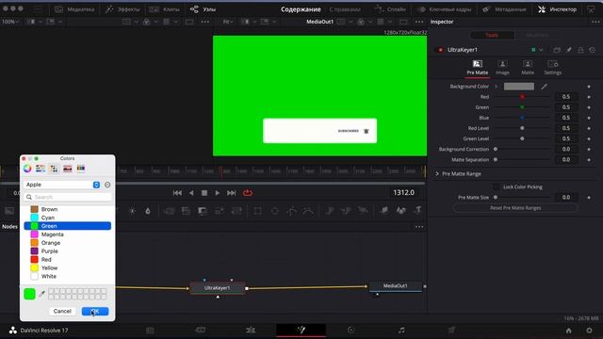Switch to the Color page icon
The height and width of the screenshot is (339, 603).
(350, 331)
